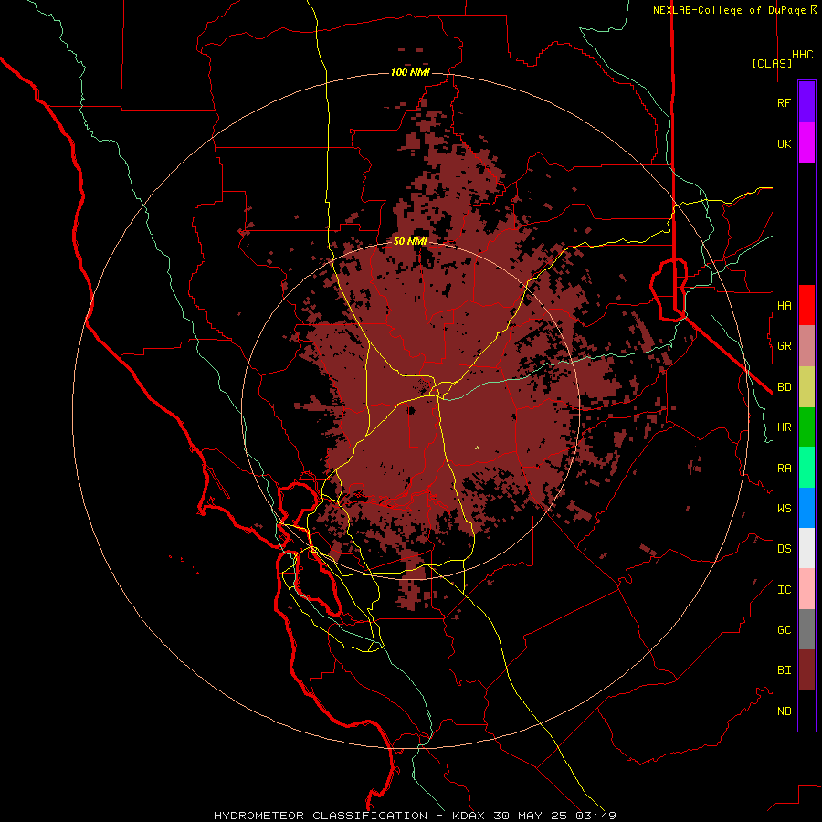The image size is (822, 822).
Task: Click the RF purple legend swatch
Action: [x=806, y=102]
